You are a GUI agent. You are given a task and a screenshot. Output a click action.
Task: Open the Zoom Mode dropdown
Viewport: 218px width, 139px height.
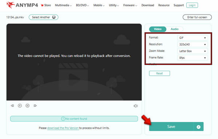[193, 51]
